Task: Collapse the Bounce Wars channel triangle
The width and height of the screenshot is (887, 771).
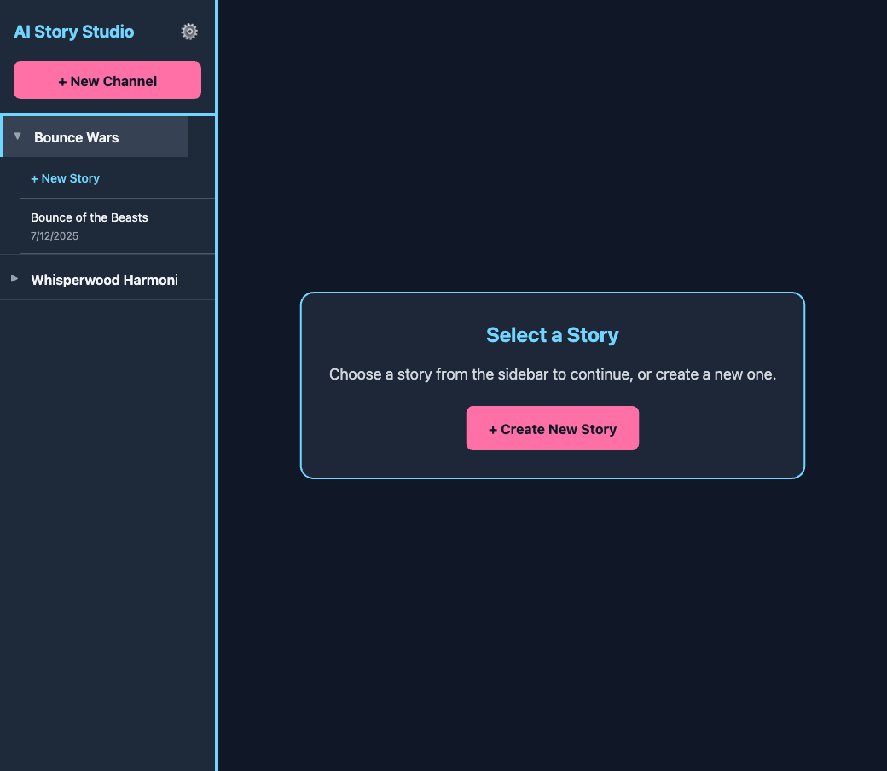Action: (x=17, y=136)
